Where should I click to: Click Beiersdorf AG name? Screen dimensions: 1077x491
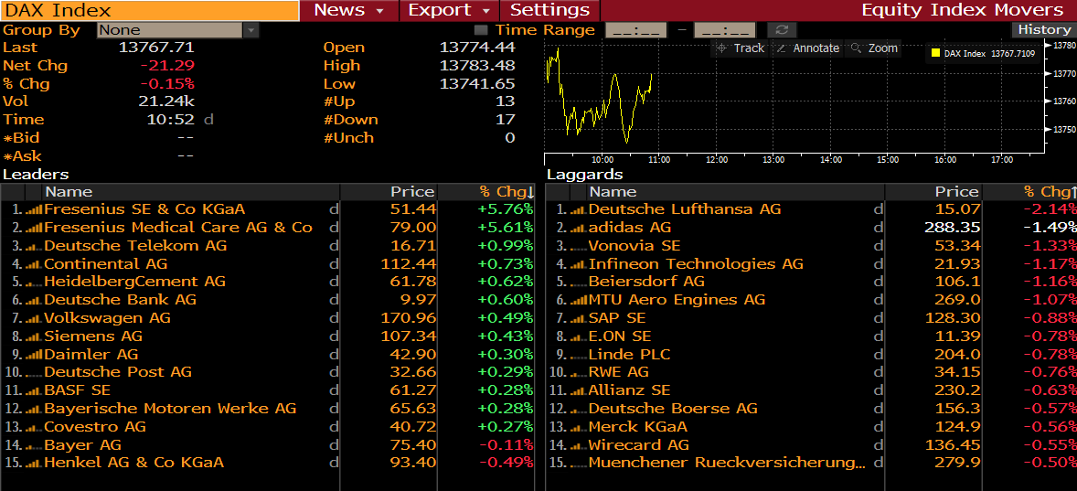click(x=646, y=282)
